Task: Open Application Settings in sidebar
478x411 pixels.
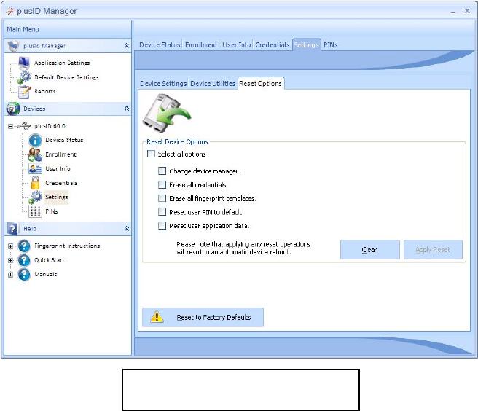Action: tap(62, 63)
